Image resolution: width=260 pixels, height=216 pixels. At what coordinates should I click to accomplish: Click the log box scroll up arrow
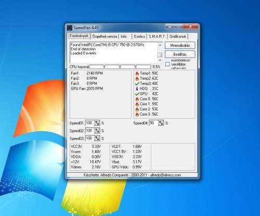point(160,45)
